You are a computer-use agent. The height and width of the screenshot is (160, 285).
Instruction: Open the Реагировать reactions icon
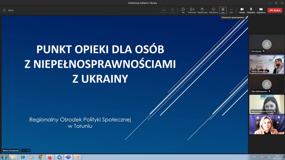[213, 10]
